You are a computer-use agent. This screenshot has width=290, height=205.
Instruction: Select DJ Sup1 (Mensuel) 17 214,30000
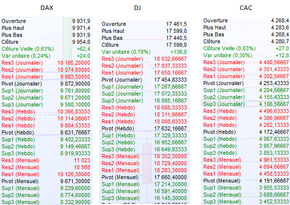coord(145,184)
